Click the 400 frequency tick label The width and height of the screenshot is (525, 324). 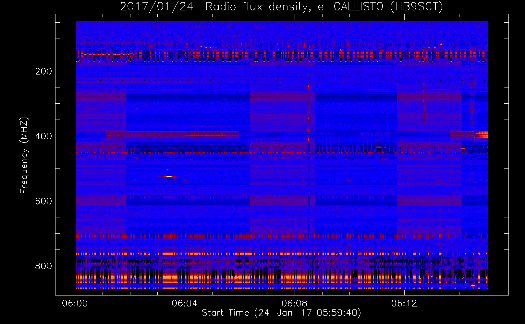pos(43,136)
